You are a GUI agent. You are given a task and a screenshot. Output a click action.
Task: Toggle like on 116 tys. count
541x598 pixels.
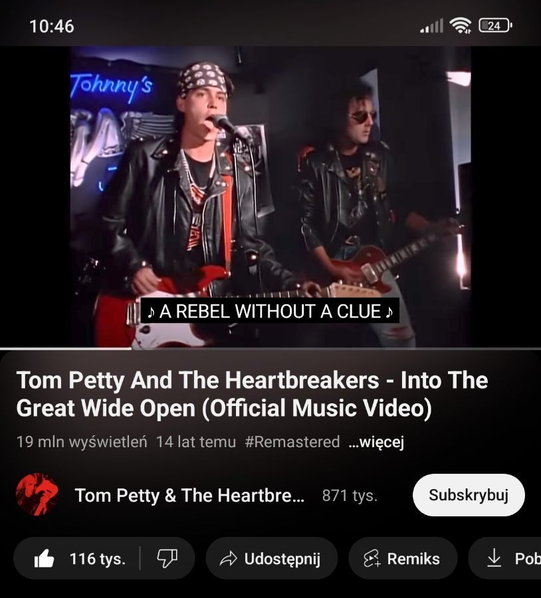click(x=97, y=559)
